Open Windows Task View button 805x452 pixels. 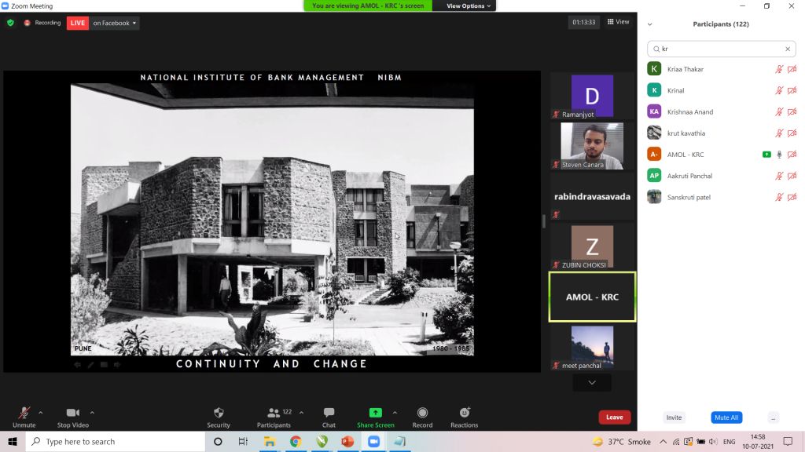[x=243, y=441]
